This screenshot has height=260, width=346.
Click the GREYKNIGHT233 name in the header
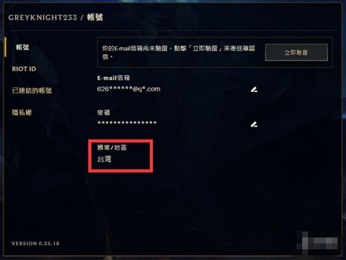point(43,17)
